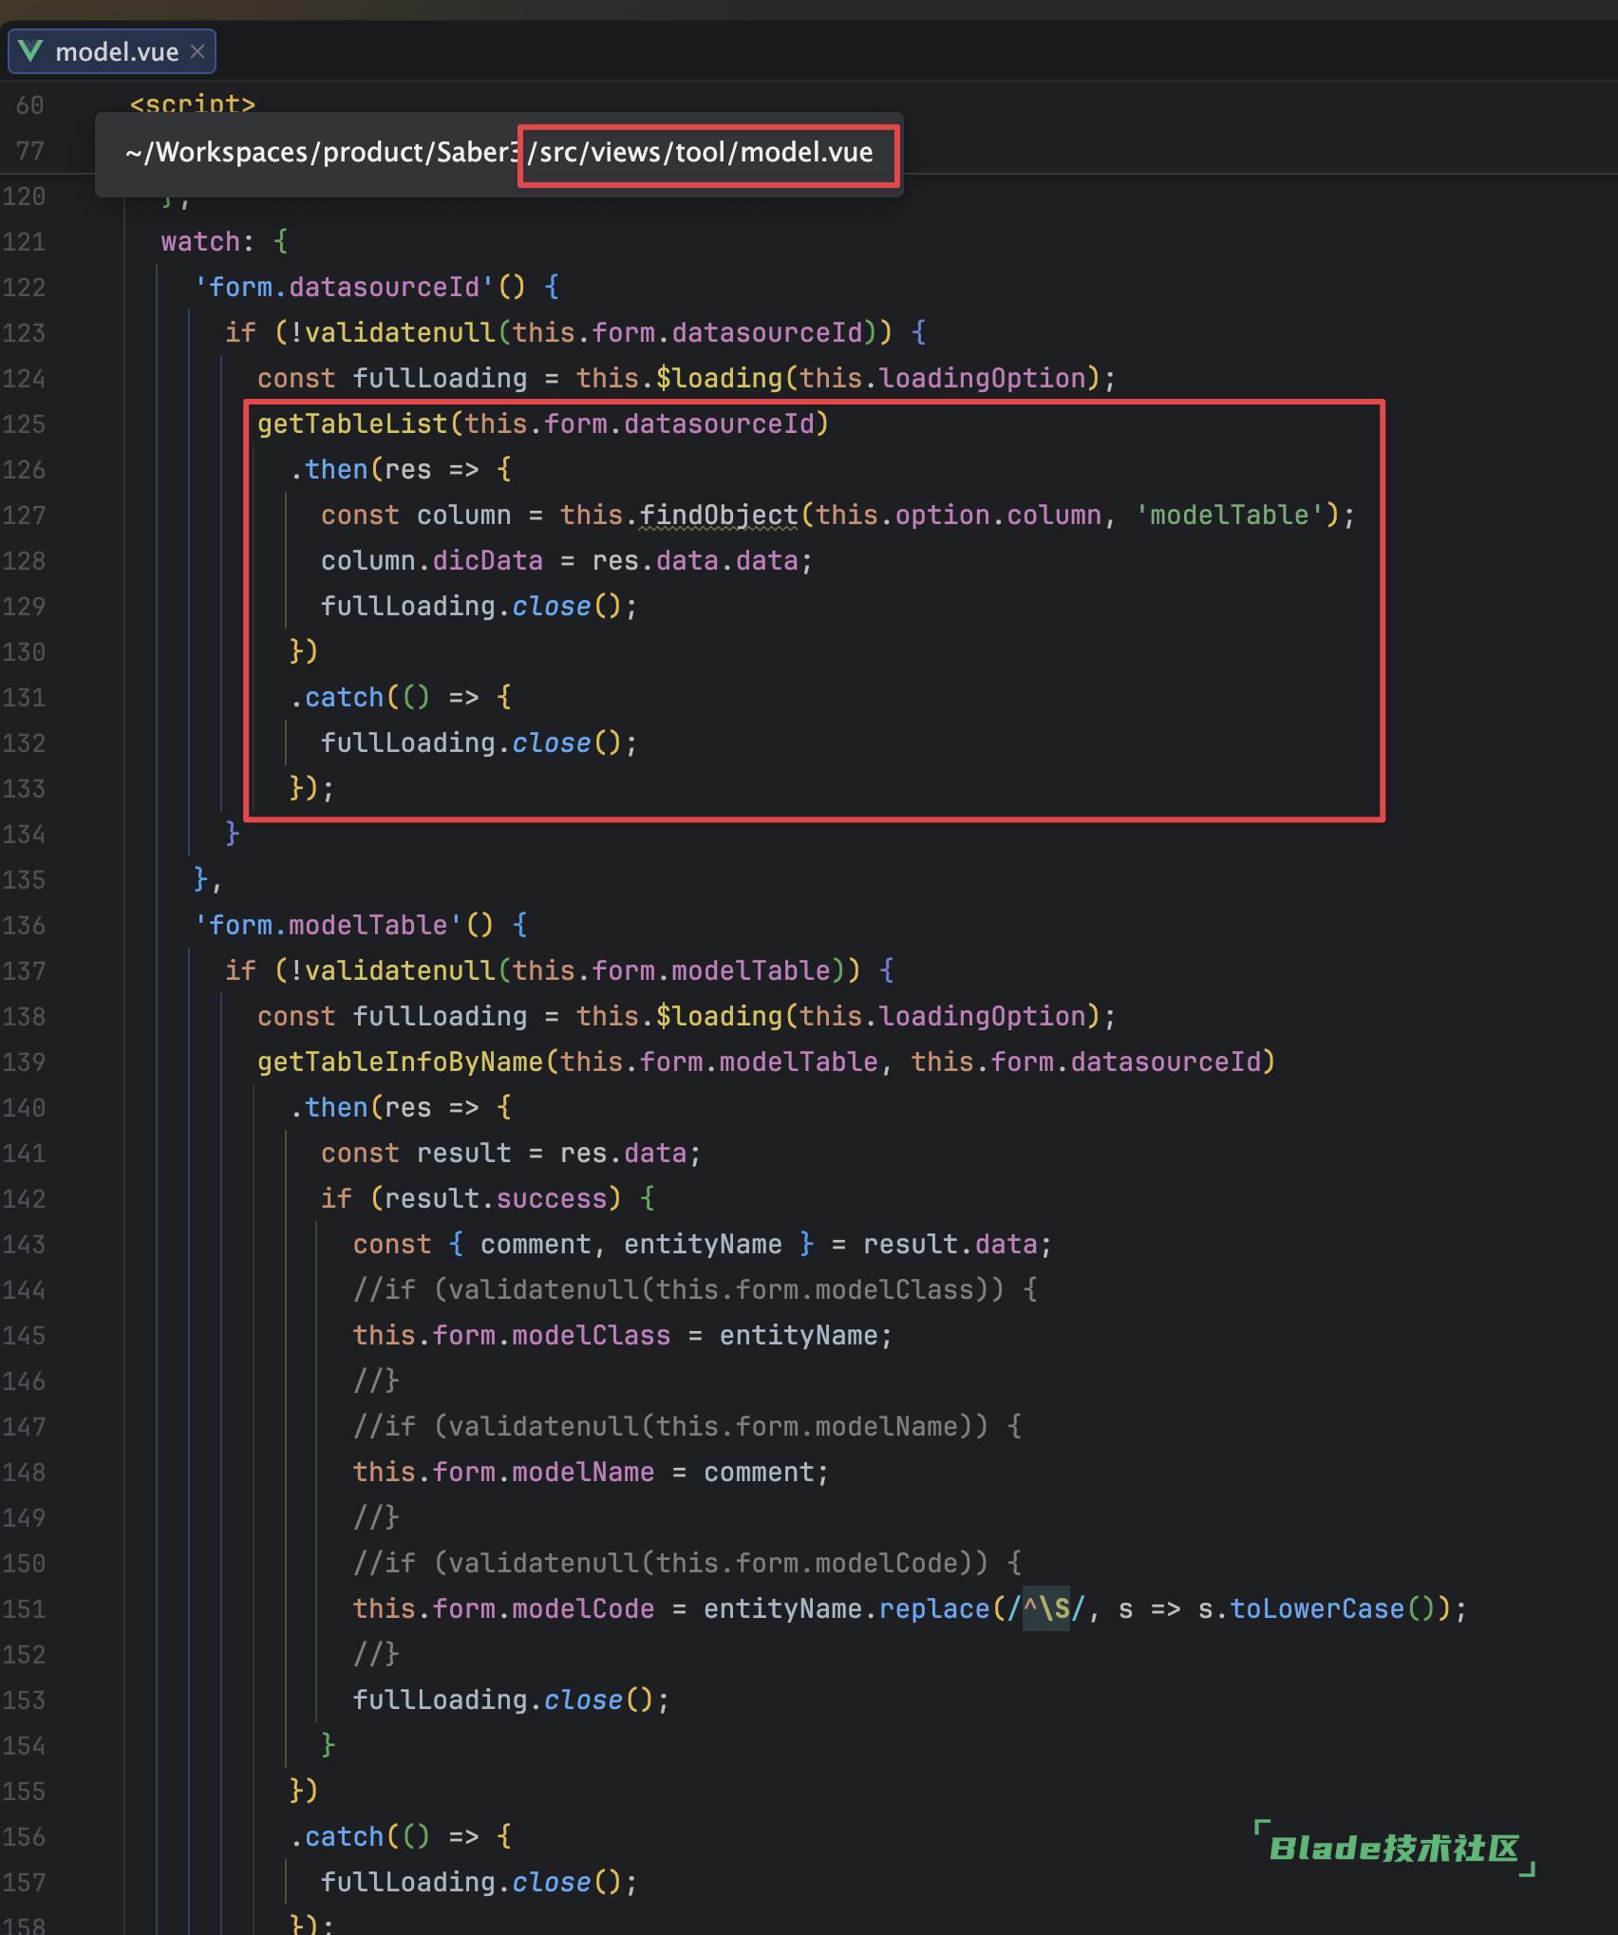Click the Blade技术社区 watermark

(1393, 1848)
